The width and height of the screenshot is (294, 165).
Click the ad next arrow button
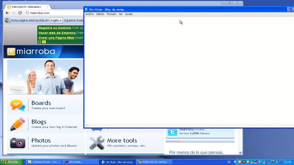click(x=44, y=42)
